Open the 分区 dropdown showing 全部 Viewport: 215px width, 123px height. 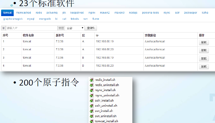[75, 28]
